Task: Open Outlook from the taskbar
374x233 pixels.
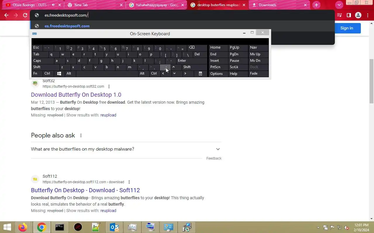Action: 114,227
